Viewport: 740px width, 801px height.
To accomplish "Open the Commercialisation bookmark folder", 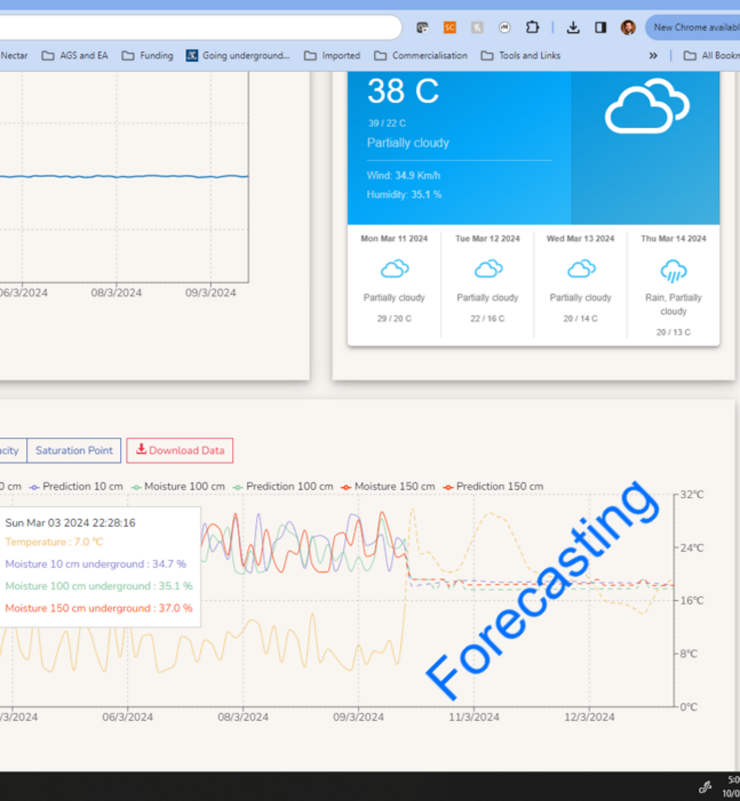I will (x=421, y=56).
